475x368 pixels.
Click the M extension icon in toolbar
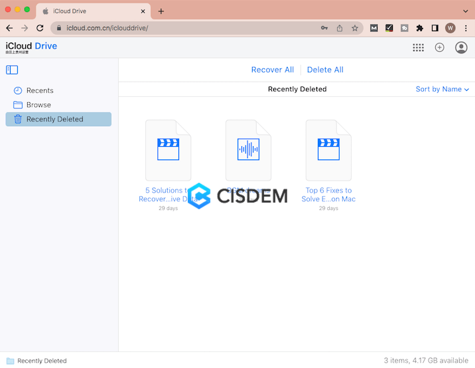[373, 28]
